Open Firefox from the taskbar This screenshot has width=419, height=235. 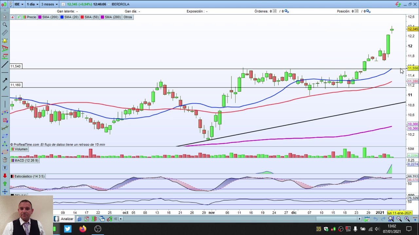click(x=82, y=229)
